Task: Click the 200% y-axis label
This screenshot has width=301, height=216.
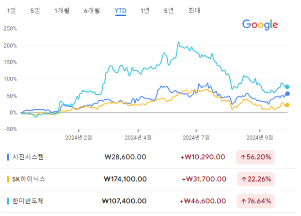Action: pos(10,46)
